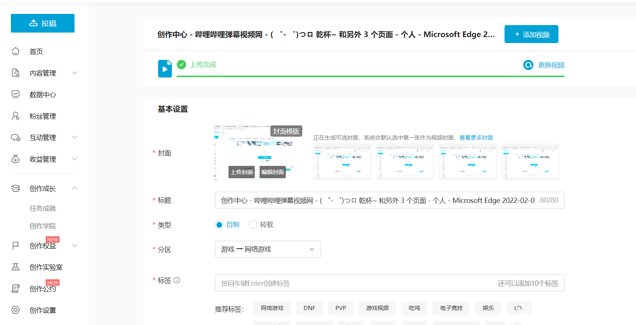This screenshot has height=325, width=636.
Task: Click the 基本设置 section heading
Action: [173, 109]
